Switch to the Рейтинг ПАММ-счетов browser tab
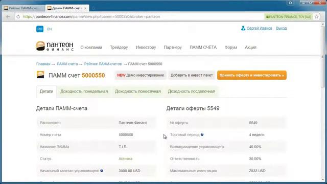 [24, 8]
